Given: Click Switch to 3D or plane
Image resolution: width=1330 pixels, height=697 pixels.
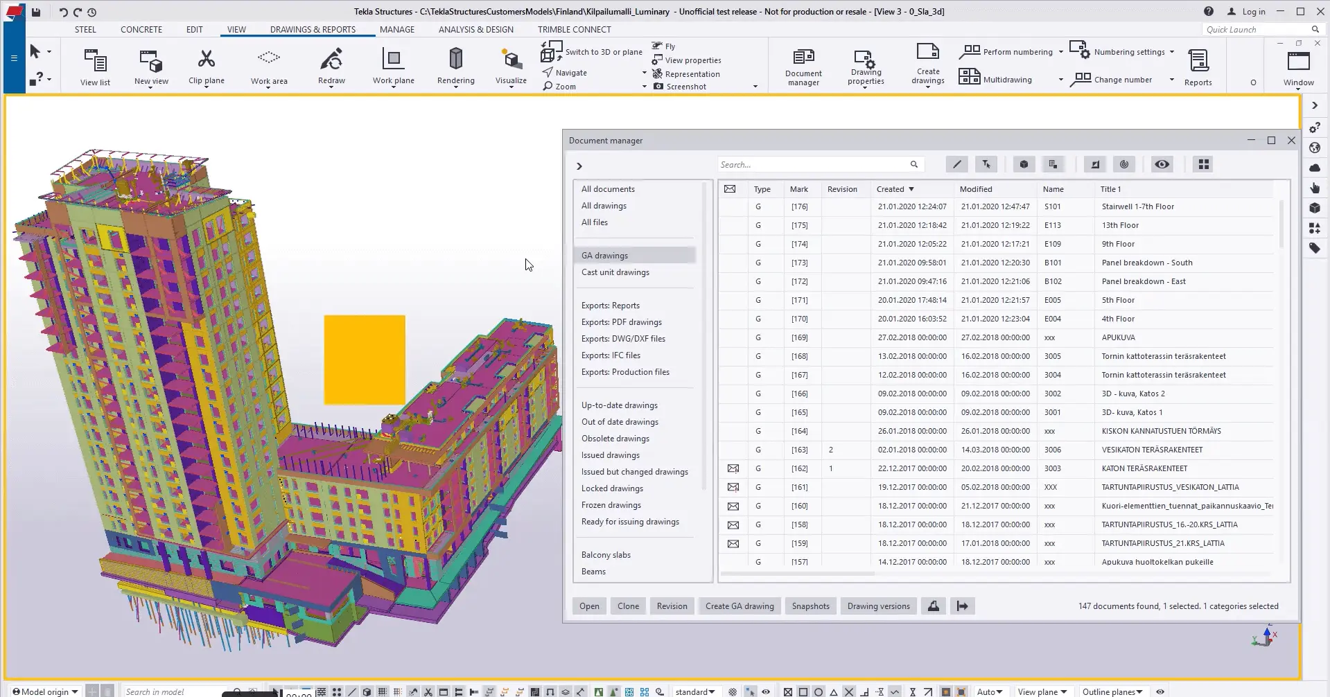Looking at the screenshot, I should coord(592,51).
